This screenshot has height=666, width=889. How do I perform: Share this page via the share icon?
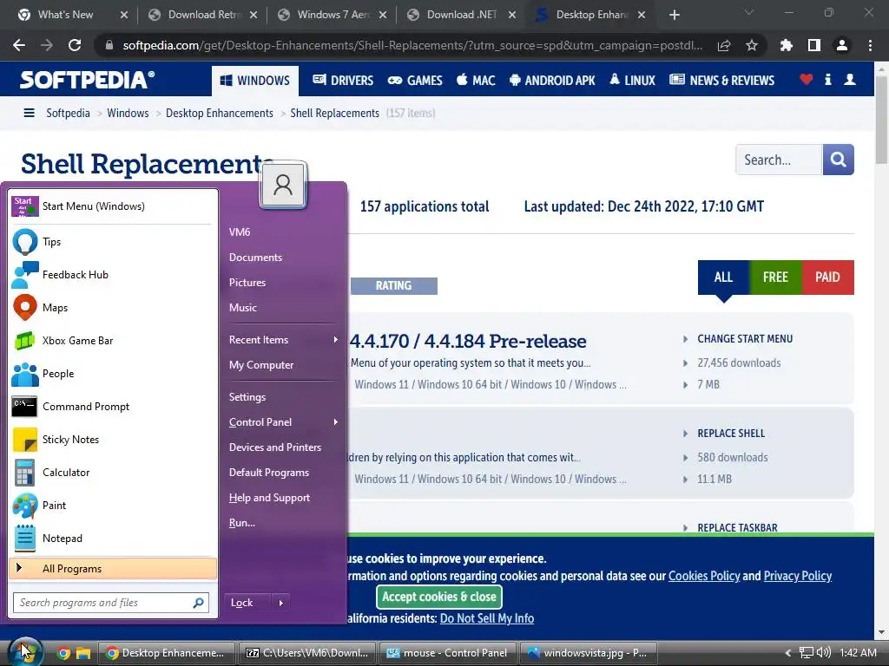pos(724,45)
